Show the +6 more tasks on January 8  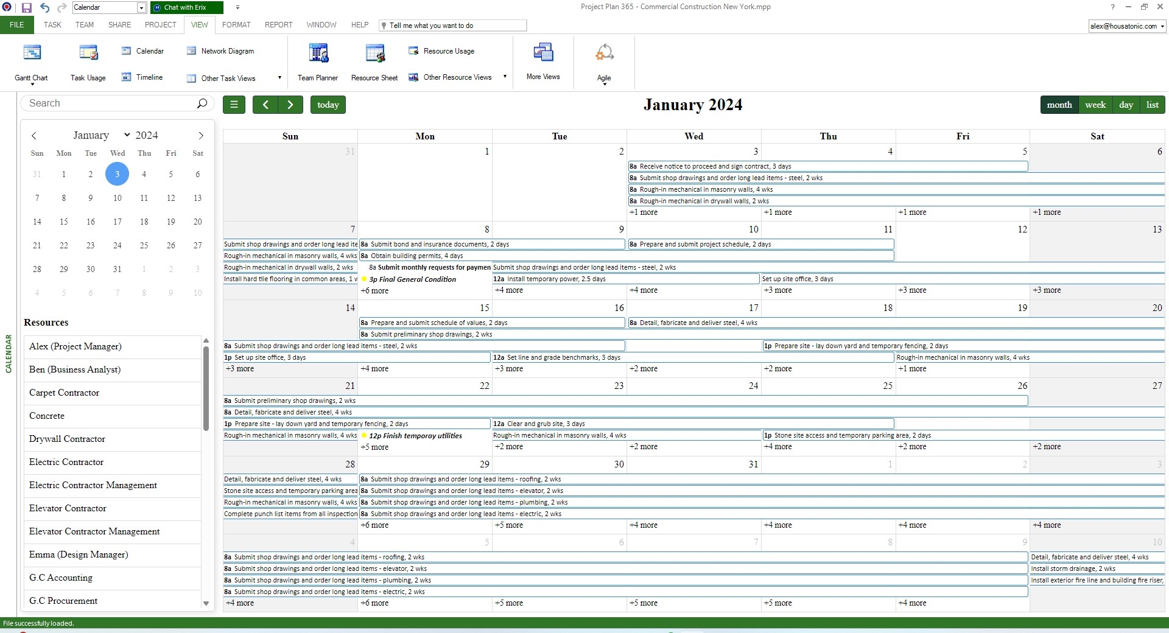coord(374,291)
